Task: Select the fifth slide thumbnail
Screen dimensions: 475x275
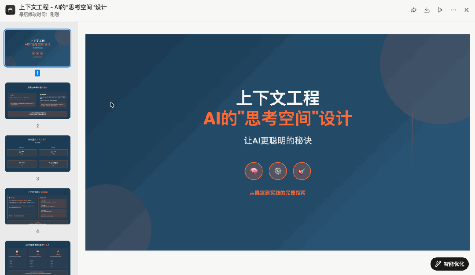Action: tap(37, 257)
